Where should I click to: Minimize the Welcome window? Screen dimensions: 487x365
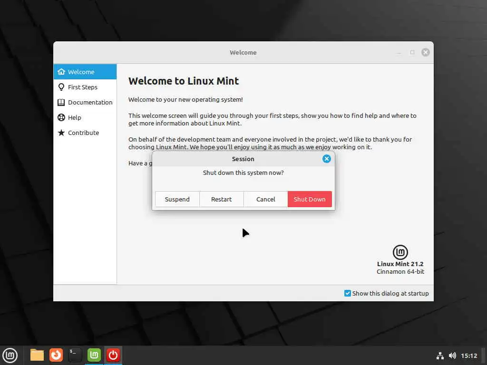click(x=399, y=52)
